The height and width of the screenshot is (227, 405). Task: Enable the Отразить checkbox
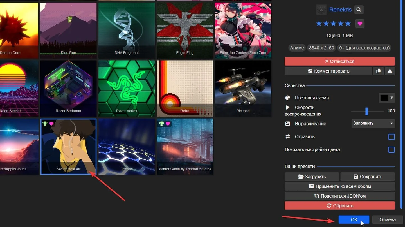click(391, 137)
